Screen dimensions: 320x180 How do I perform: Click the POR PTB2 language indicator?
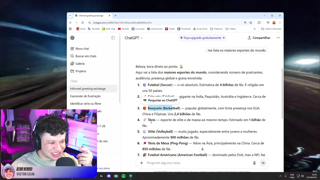292,176
